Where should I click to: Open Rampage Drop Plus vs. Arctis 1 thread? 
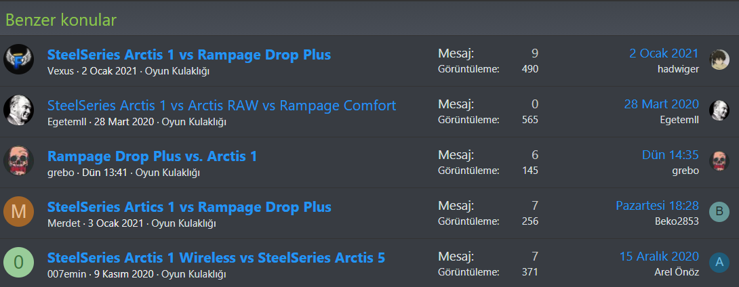tap(153, 156)
